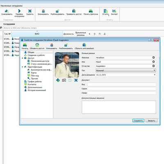
Task: Select Доступ in the dialog tree
Action: coord(31,58)
